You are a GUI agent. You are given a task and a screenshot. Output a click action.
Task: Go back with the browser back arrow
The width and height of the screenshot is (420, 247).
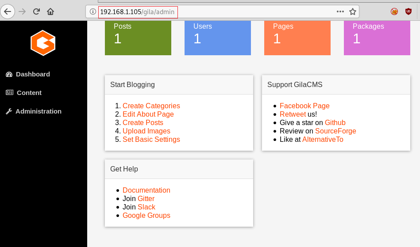[8, 11]
